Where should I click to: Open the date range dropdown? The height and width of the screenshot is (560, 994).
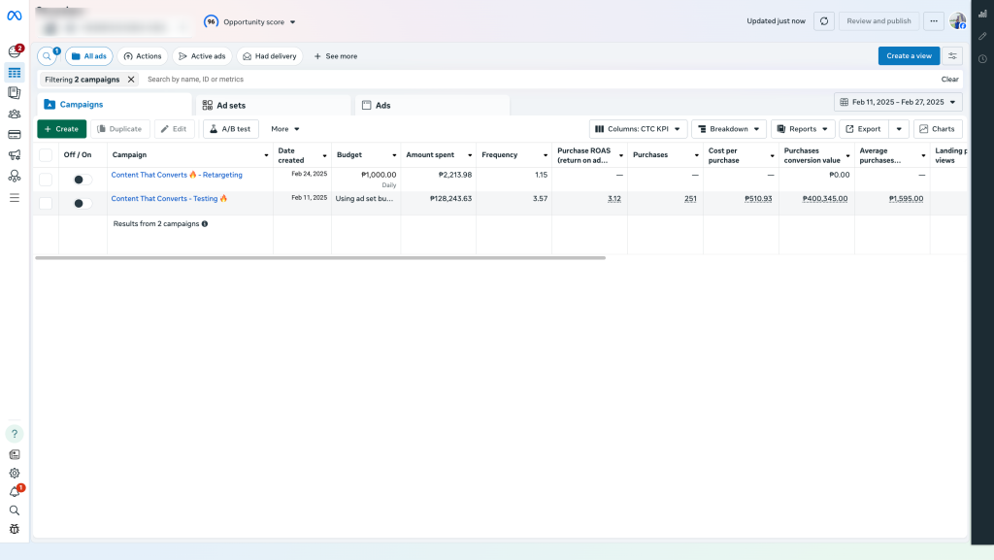(898, 102)
